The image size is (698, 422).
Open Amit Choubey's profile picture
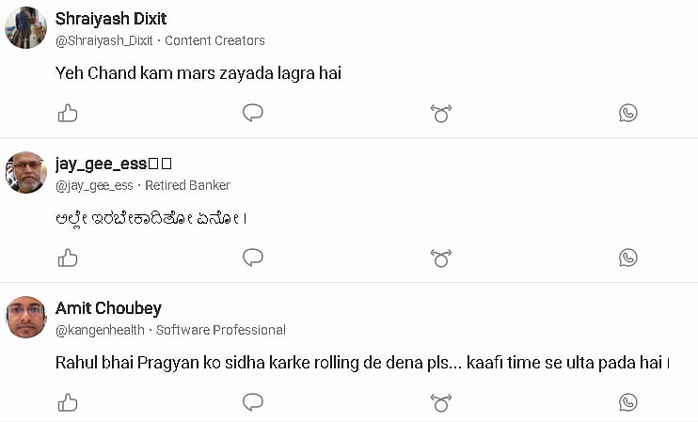coord(26,318)
